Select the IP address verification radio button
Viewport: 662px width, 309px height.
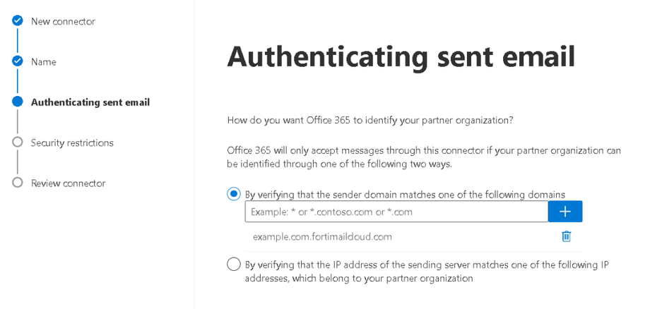click(x=234, y=265)
